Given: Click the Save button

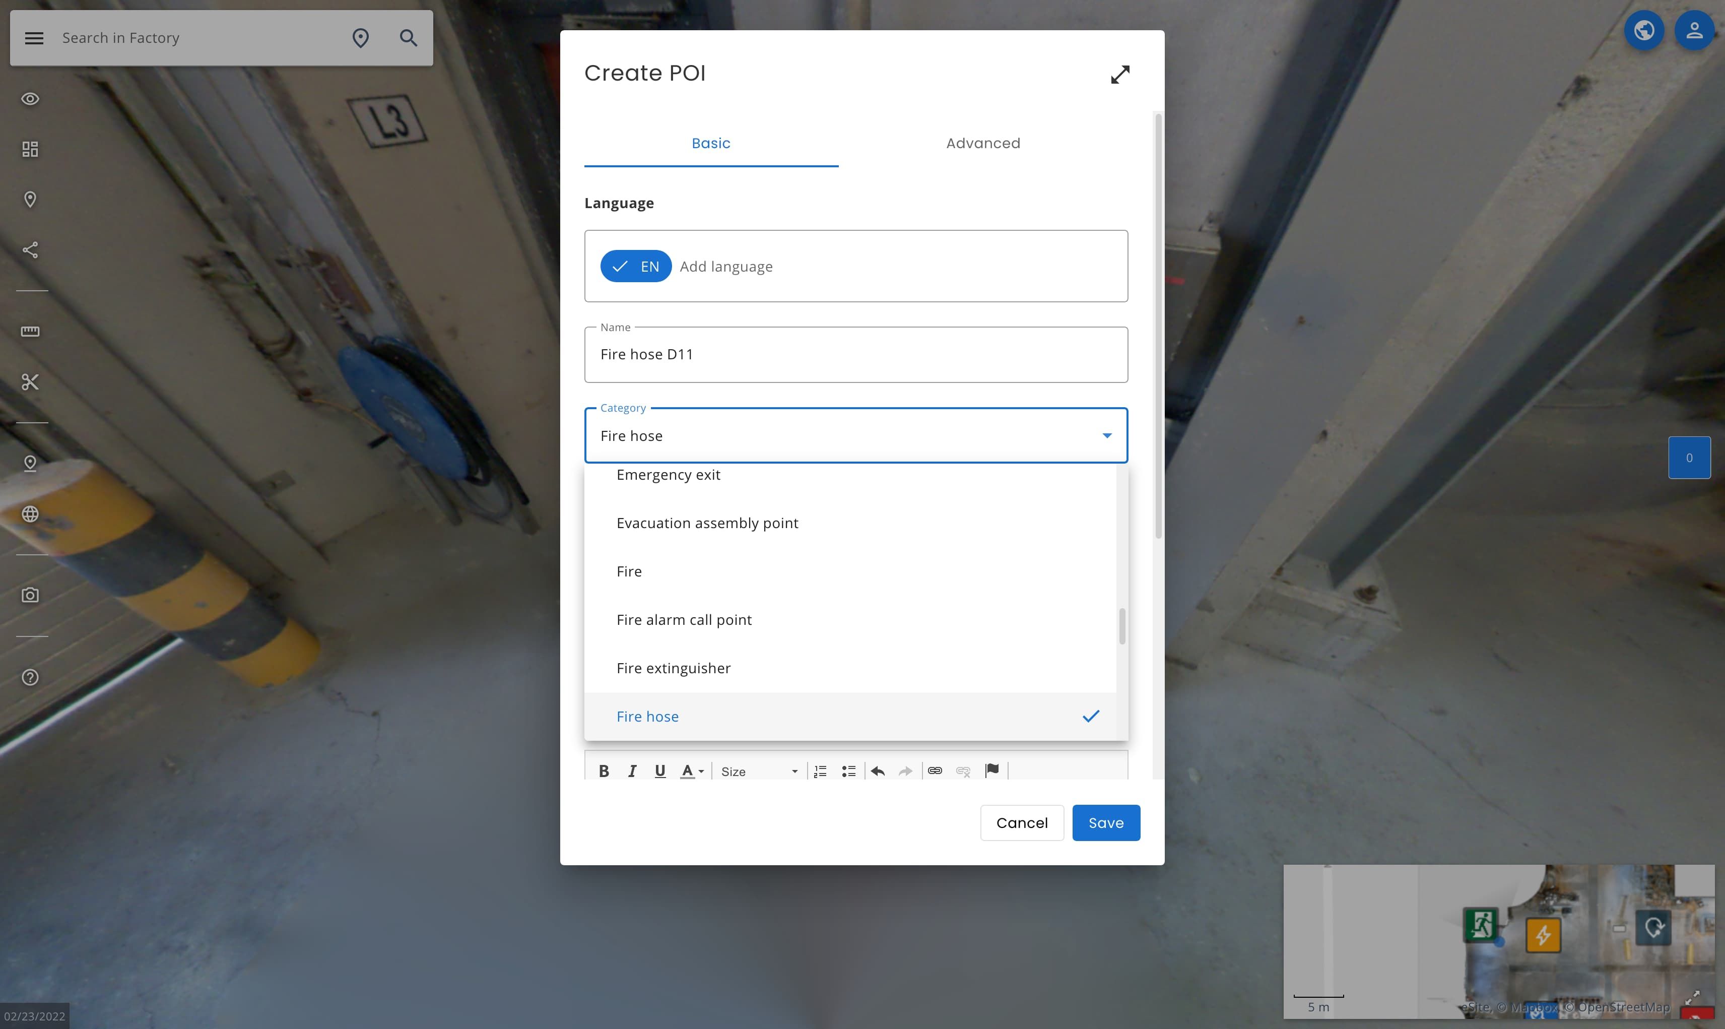Looking at the screenshot, I should [1105, 822].
